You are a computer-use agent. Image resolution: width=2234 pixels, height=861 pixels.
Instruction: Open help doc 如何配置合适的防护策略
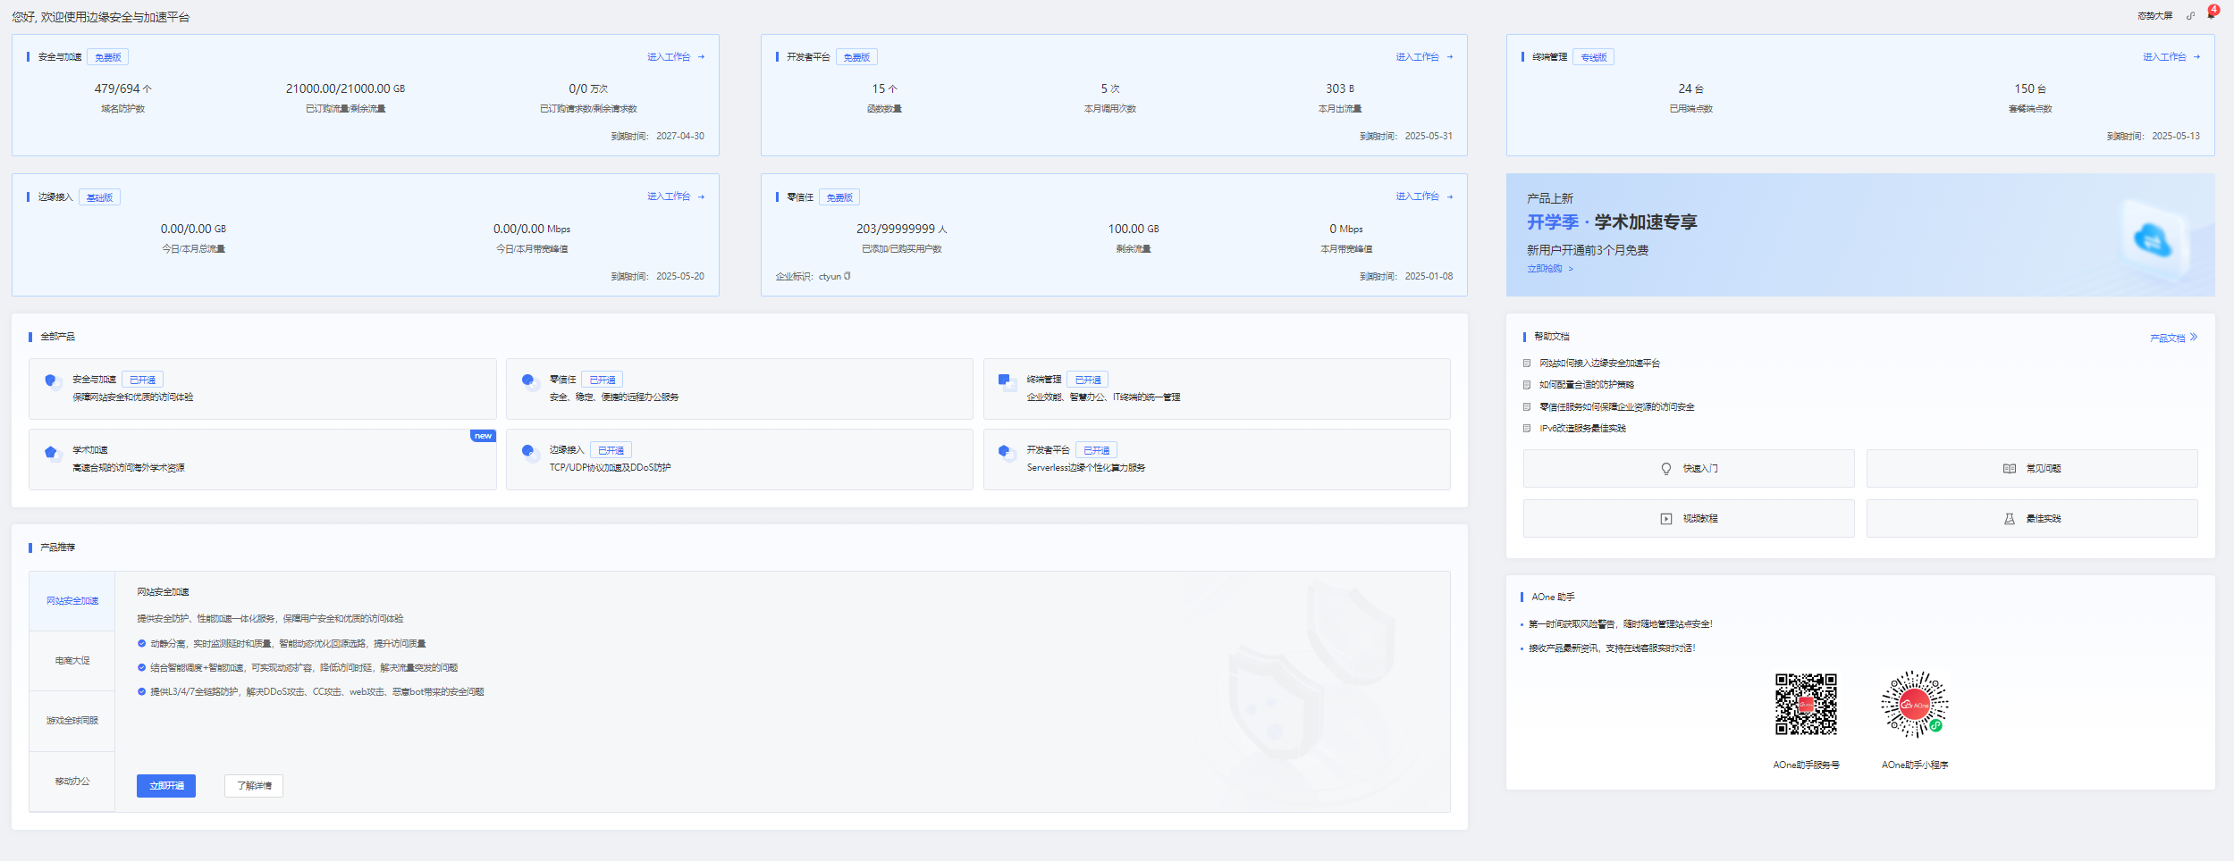pos(1586,385)
